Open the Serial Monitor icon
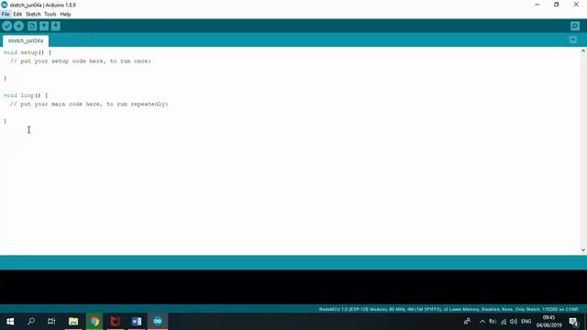 [x=575, y=26]
